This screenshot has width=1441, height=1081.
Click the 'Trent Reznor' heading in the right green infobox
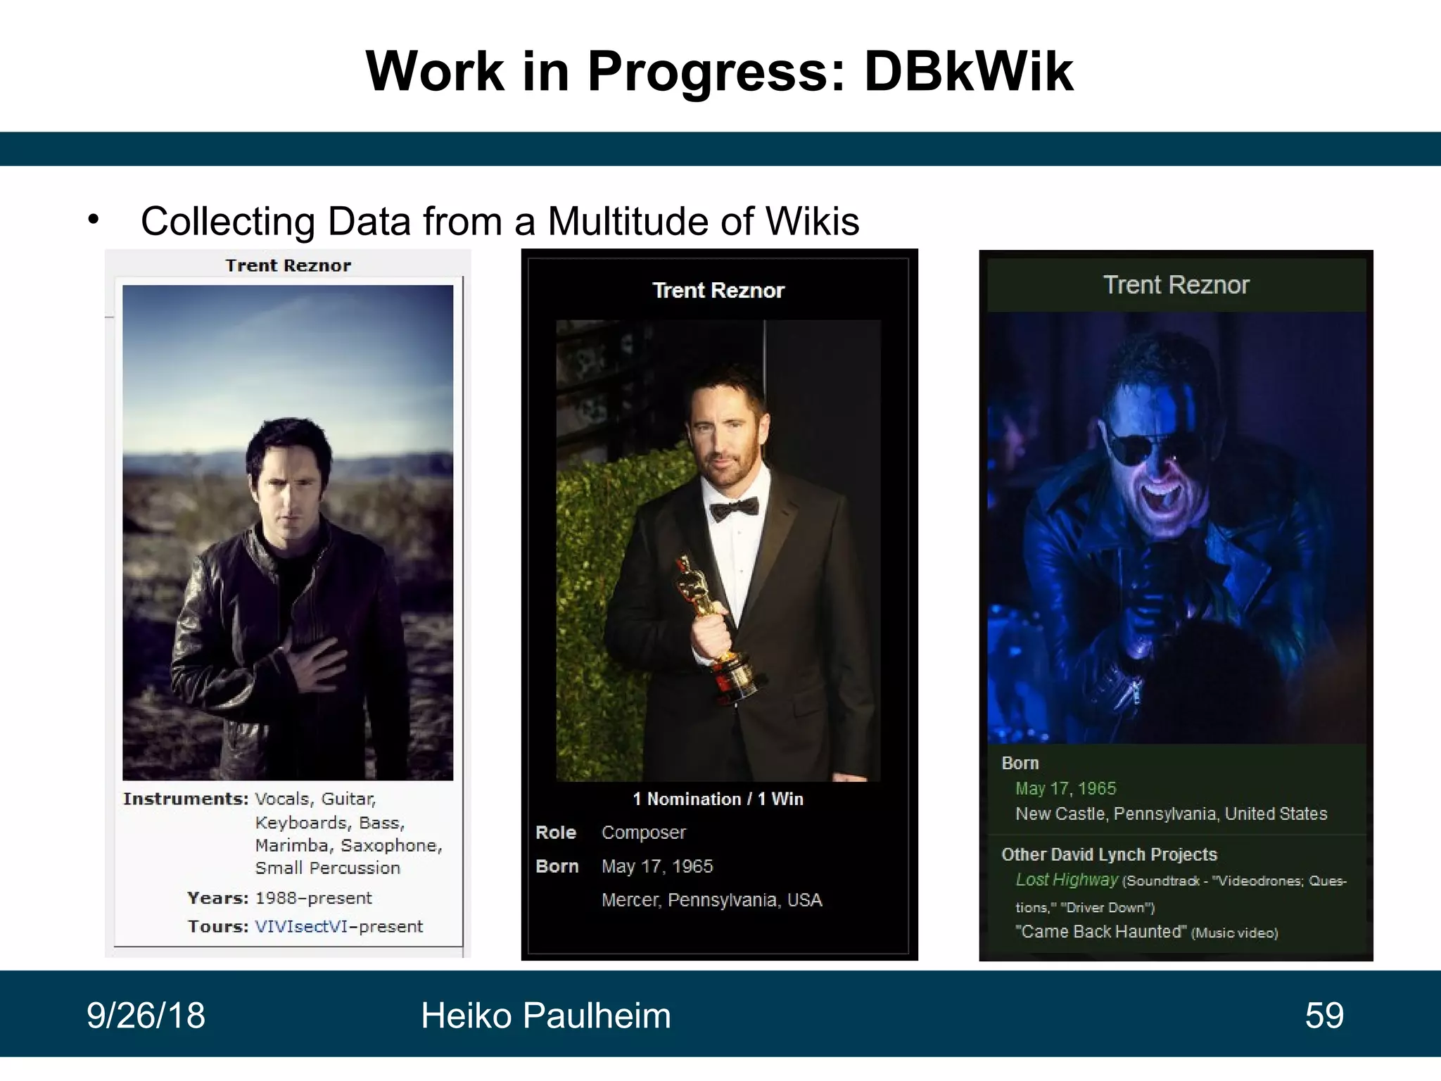[x=1176, y=284]
